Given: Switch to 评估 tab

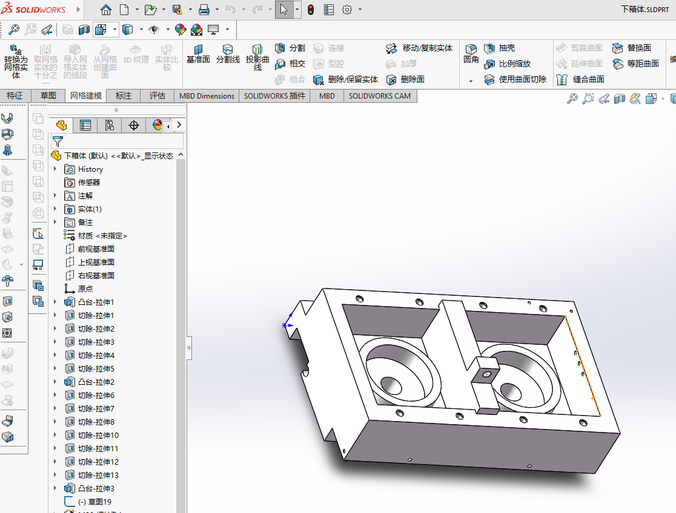Looking at the screenshot, I should (x=157, y=96).
